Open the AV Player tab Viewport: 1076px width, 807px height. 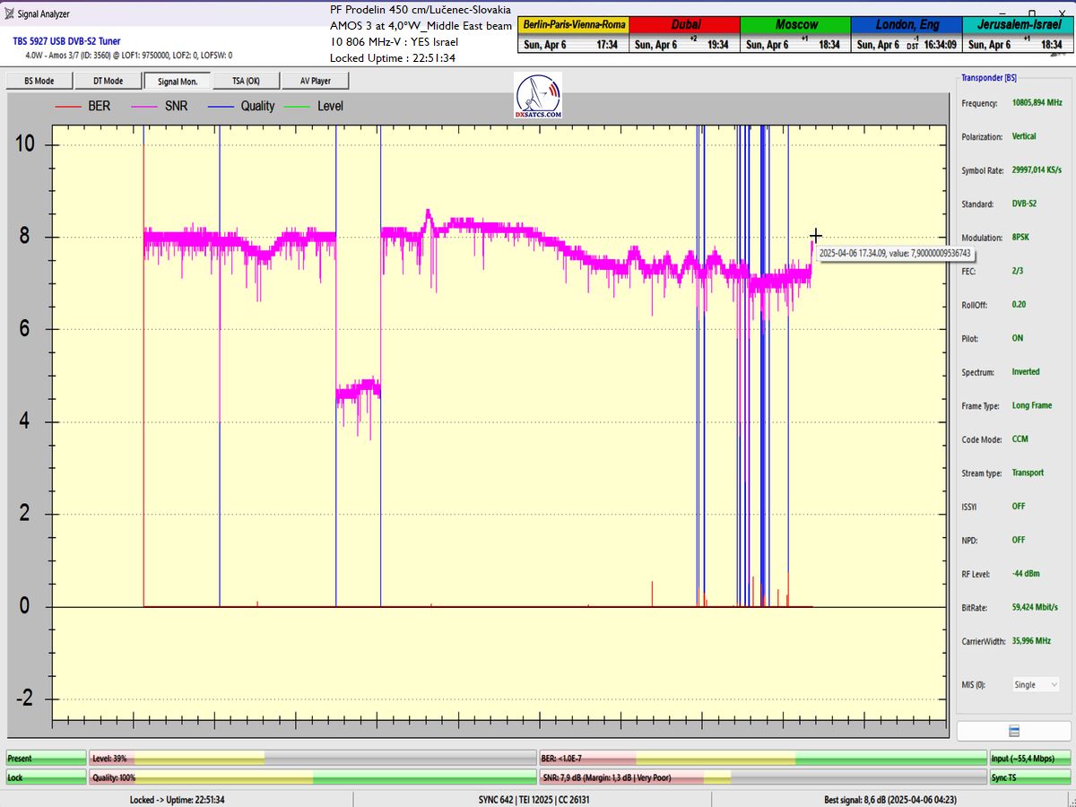click(315, 81)
